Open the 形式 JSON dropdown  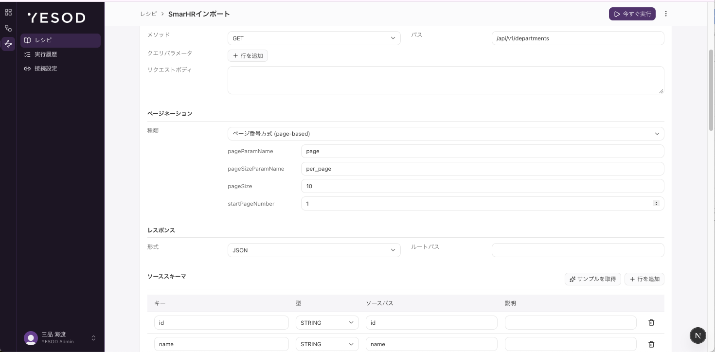pyautogui.click(x=314, y=250)
